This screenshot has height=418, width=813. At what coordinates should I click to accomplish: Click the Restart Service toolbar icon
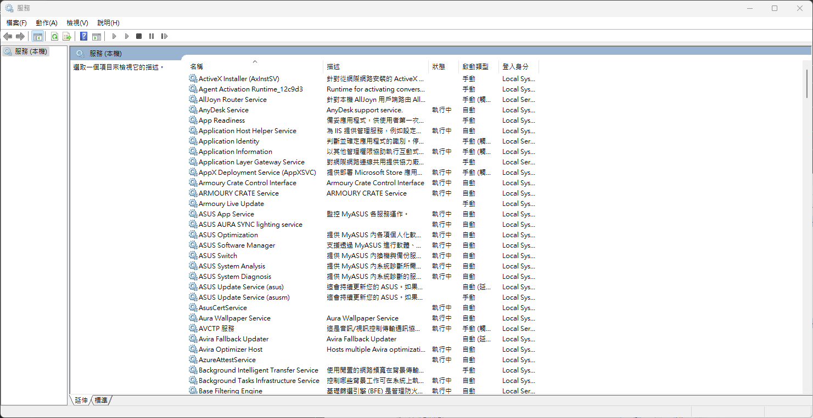(164, 36)
